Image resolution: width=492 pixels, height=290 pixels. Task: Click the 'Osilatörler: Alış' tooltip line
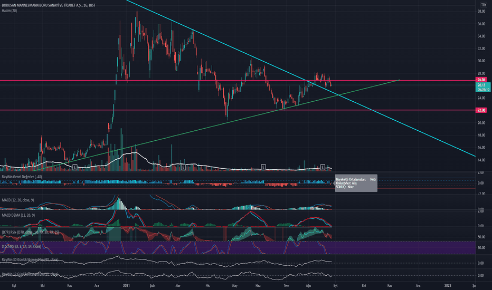[x=346, y=183]
